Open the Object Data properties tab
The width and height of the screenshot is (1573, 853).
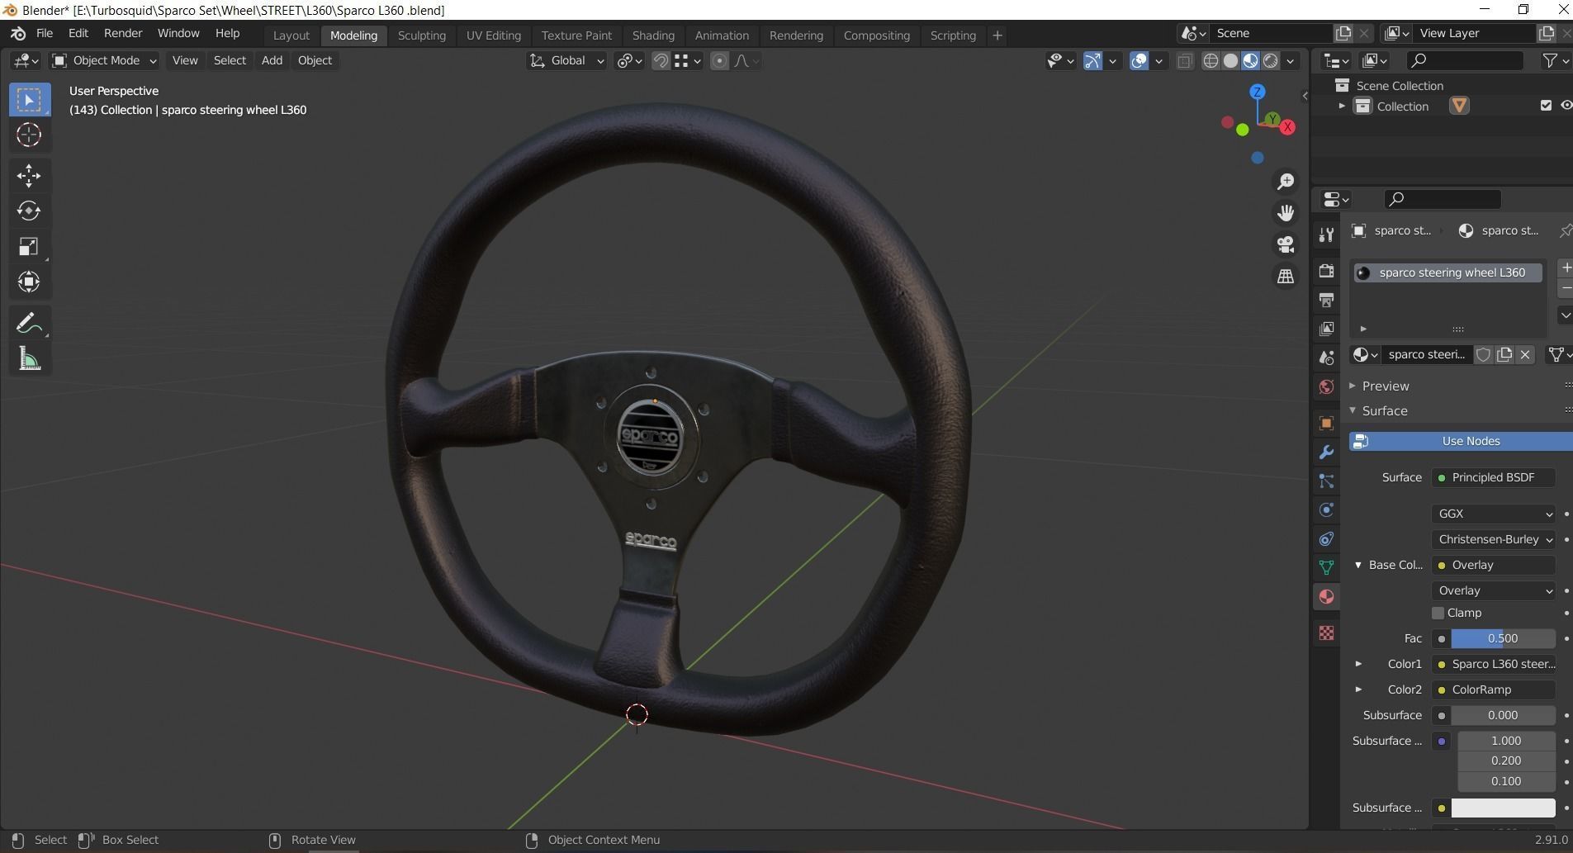tap(1326, 567)
